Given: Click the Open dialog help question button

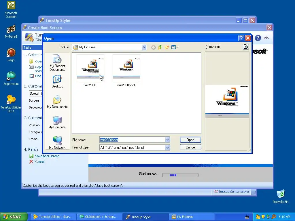Looking at the screenshot, I should (241, 38).
